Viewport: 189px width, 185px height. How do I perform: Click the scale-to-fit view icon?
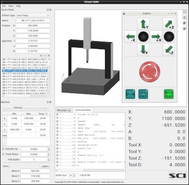click(184, 12)
